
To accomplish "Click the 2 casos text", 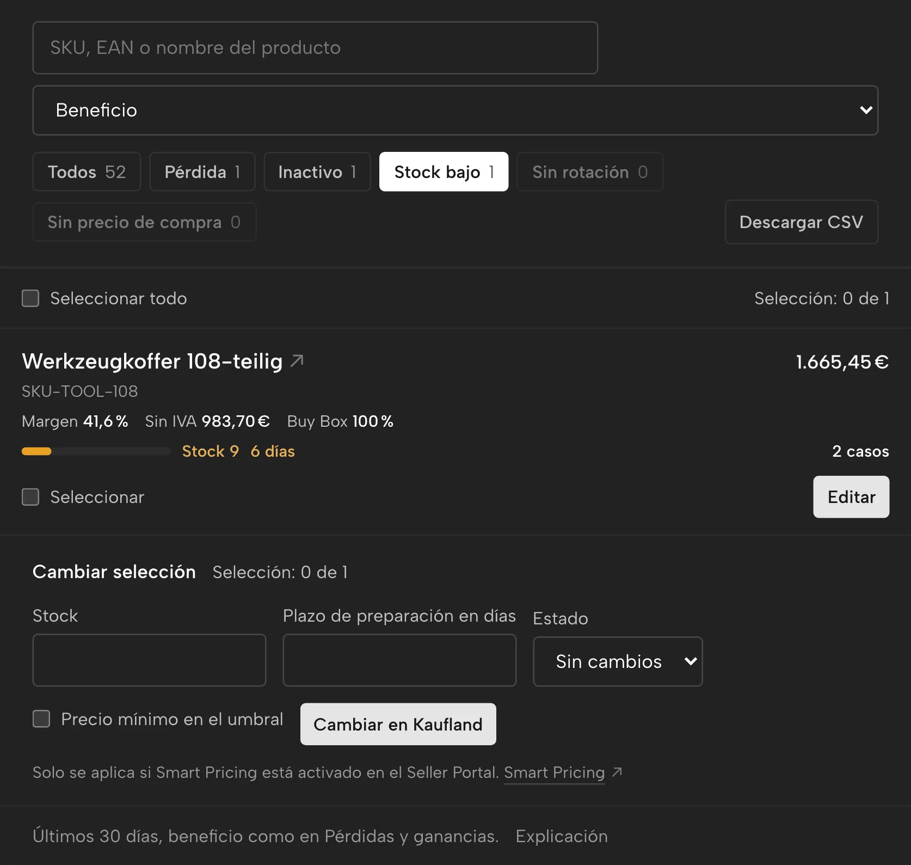I will tap(860, 451).
